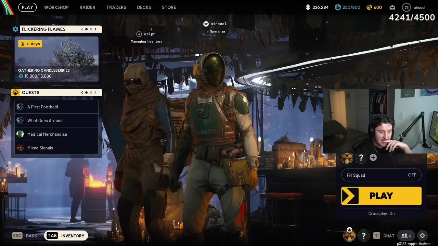Click radiation squad member icon above Fill Squad

pos(347,158)
